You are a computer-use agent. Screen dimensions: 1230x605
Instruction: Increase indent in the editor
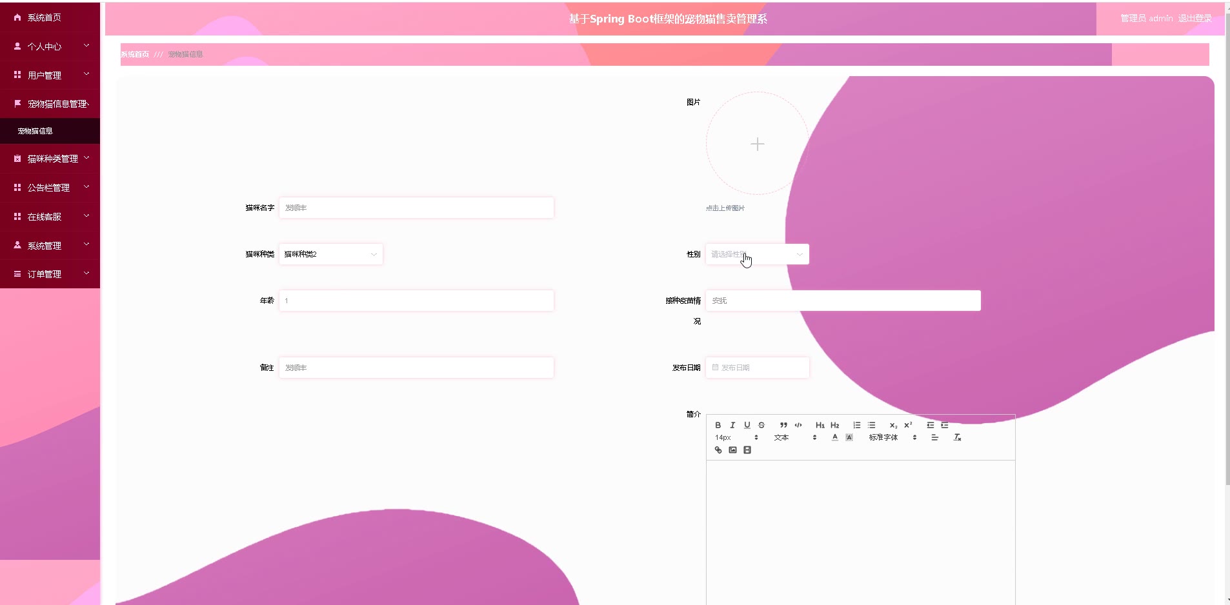(945, 425)
